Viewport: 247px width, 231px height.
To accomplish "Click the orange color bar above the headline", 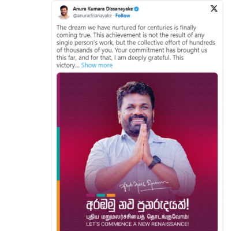I will pos(111,195).
